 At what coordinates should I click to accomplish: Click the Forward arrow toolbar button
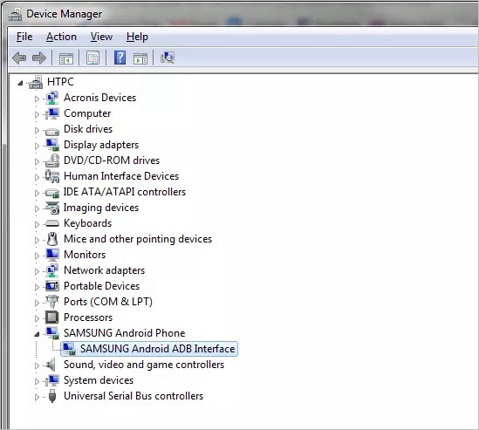click(39, 58)
